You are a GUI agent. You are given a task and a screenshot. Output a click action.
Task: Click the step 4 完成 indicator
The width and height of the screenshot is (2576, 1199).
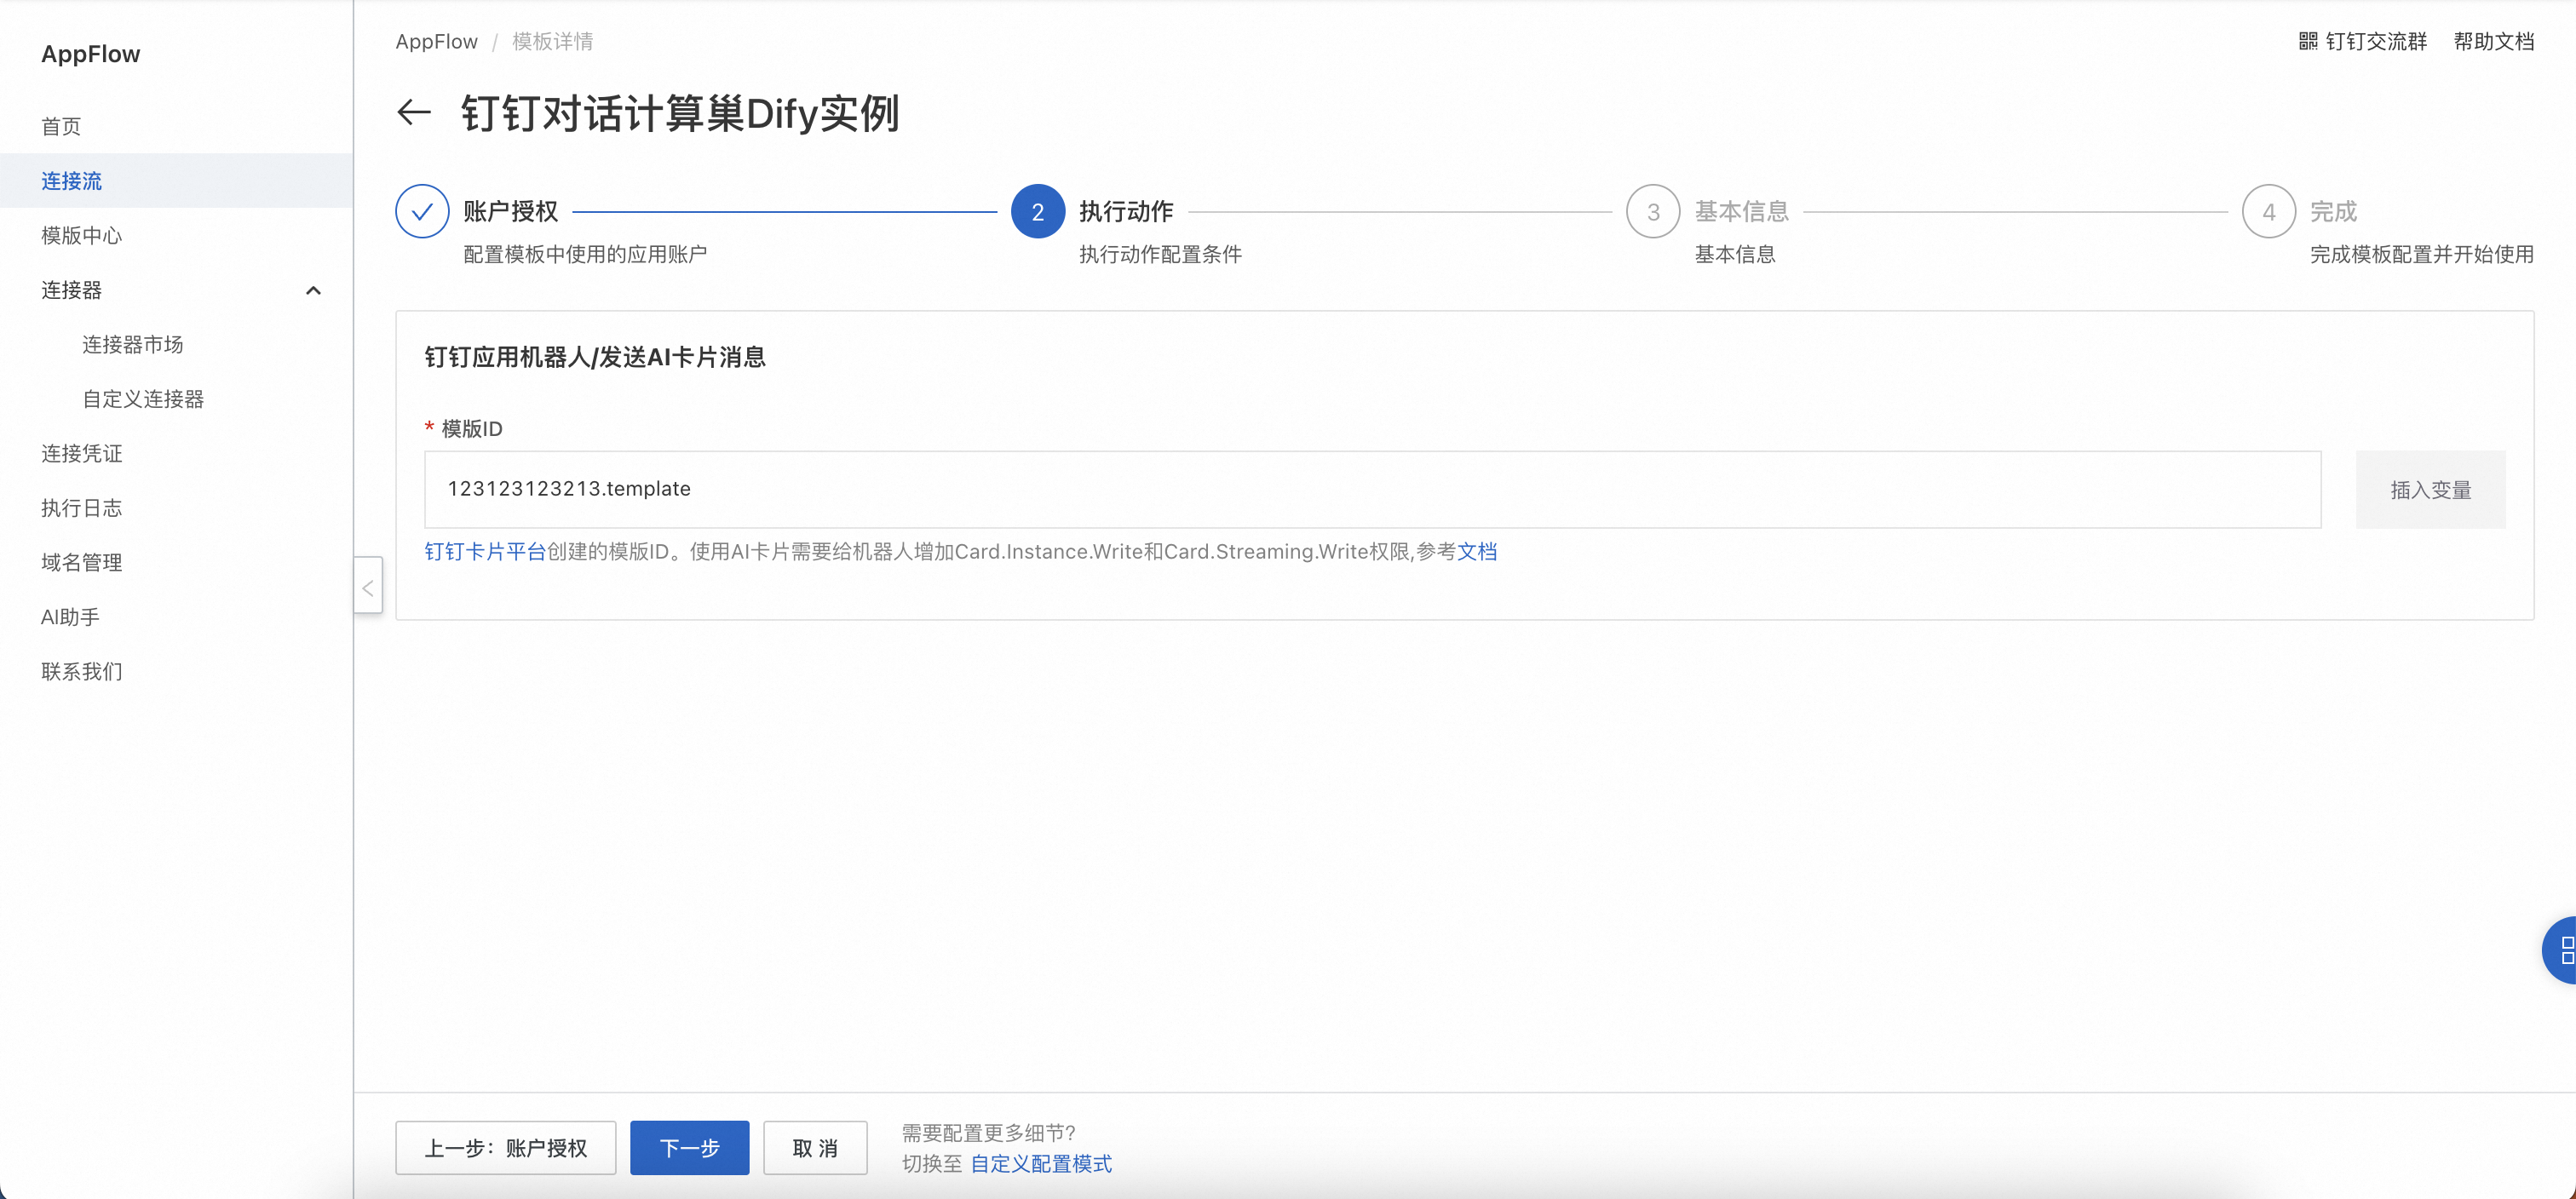tap(2269, 211)
